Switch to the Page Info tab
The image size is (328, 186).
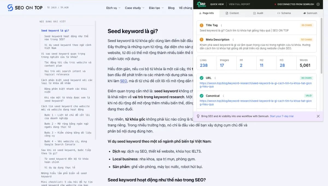click(x=206, y=13)
